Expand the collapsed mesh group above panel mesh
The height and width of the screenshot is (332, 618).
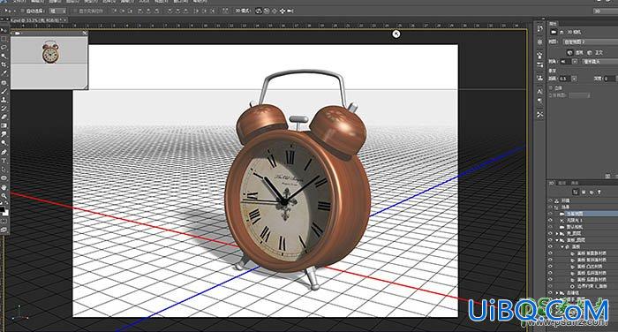pyautogui.click(x=557, y=233)
